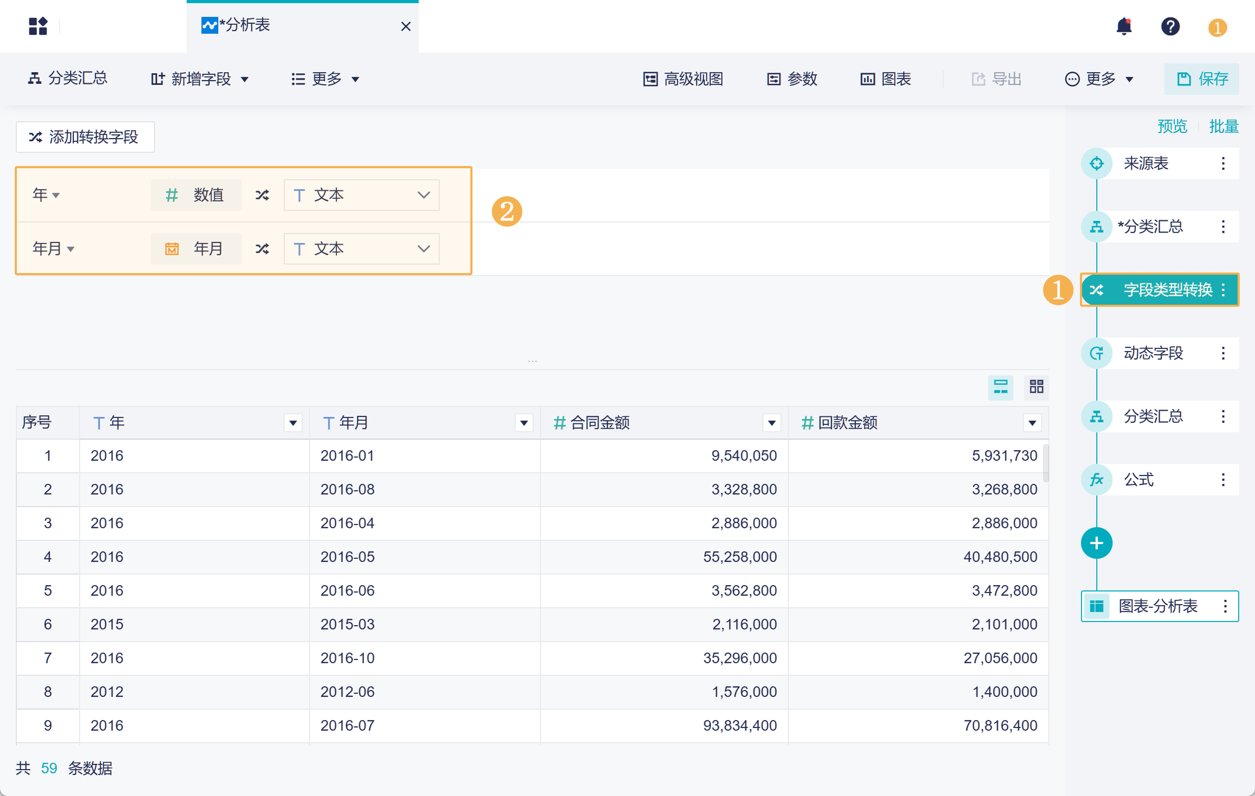Open lower 分类汇总 step options menu
Viewport: 1255px width, 796px height.
(x=1223, y=416)
